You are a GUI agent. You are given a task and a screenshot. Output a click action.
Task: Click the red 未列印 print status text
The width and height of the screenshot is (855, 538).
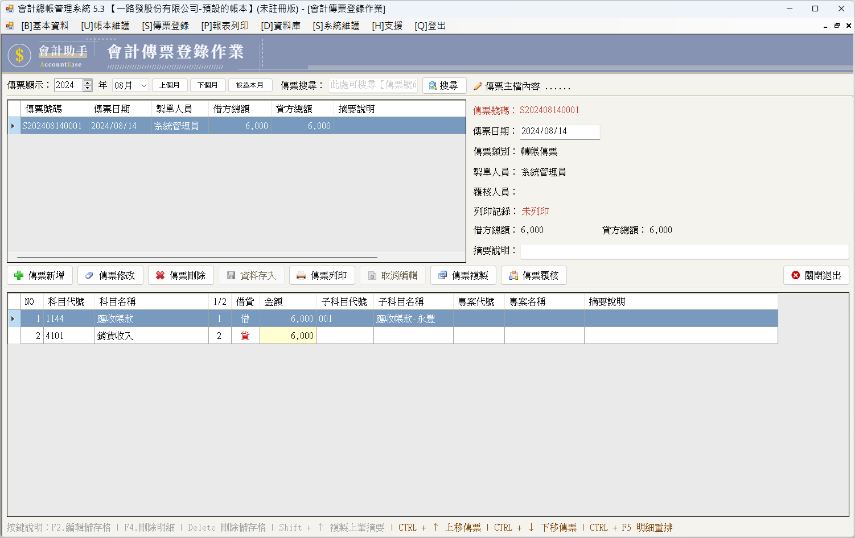pos(535,211)
